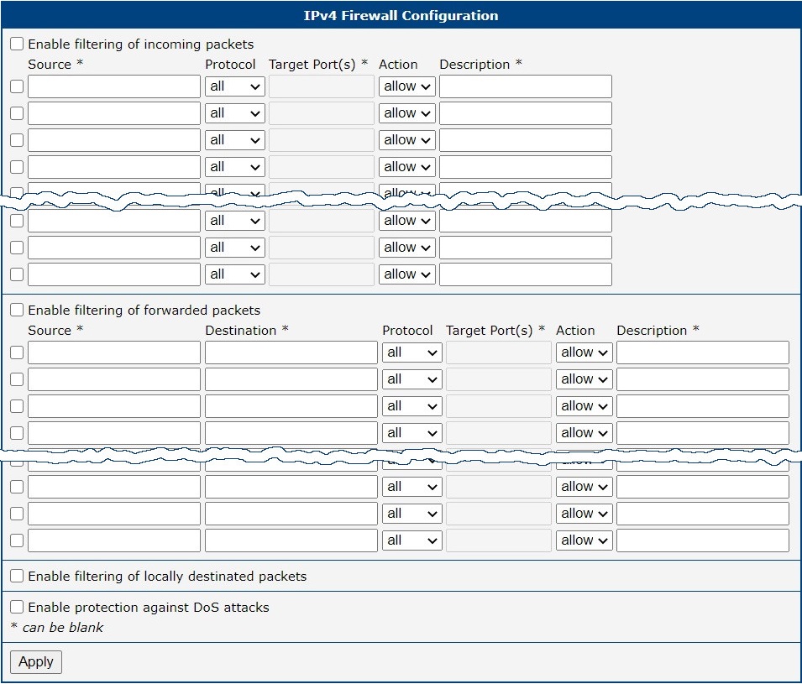Check the first incoming packets rule row checkbox
The width and height of the screenshot is (802, 684).
coord(17,86)
